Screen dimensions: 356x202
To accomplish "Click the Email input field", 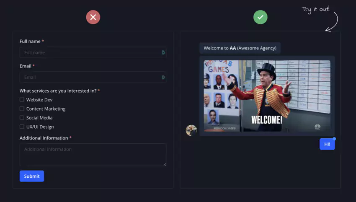I will point(93,77).
